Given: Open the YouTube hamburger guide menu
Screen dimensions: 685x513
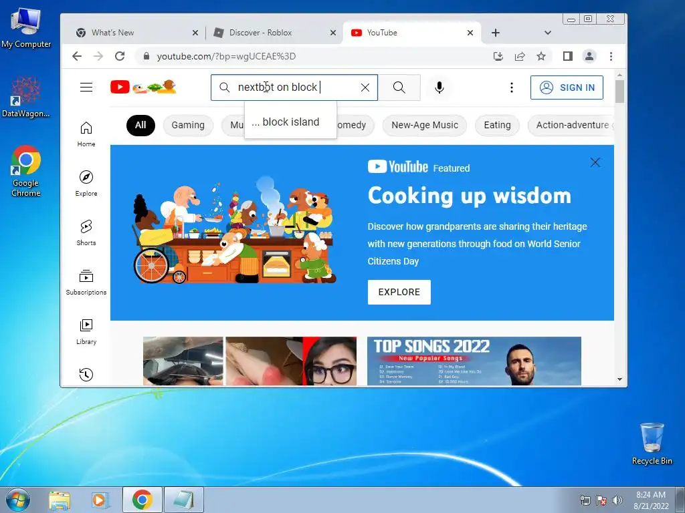Looking at the screenshot, I should click(86, 88).
